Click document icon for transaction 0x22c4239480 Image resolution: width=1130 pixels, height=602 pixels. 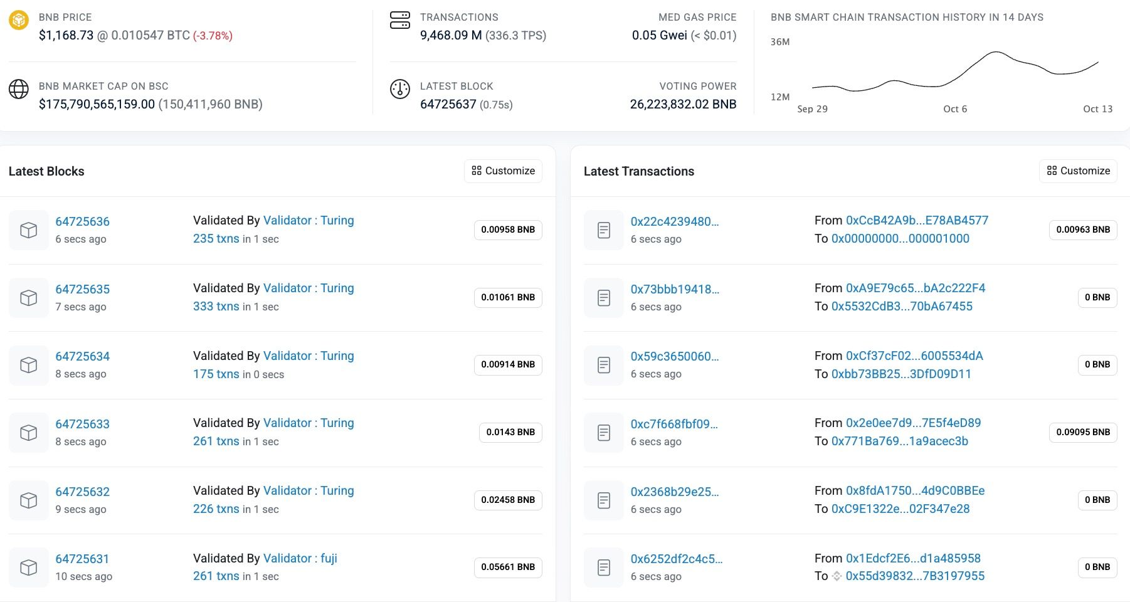coord(604,230)
